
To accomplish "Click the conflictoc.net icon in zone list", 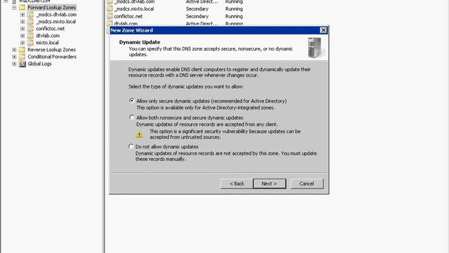I will (x=109, y=16).
